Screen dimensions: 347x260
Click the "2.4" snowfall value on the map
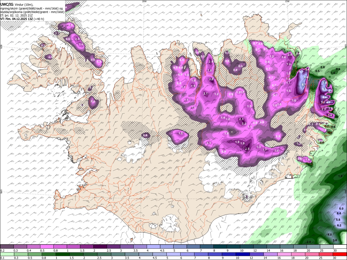pyautogui.click(x=211, y=62)
